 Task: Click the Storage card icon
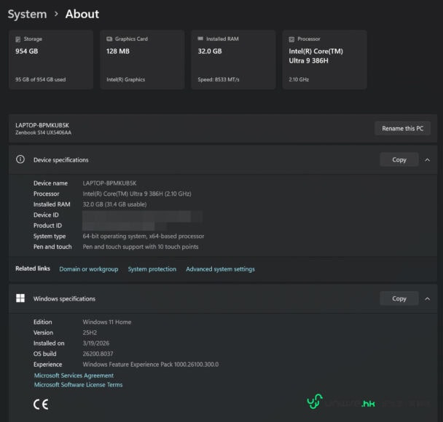click(17, 39)
